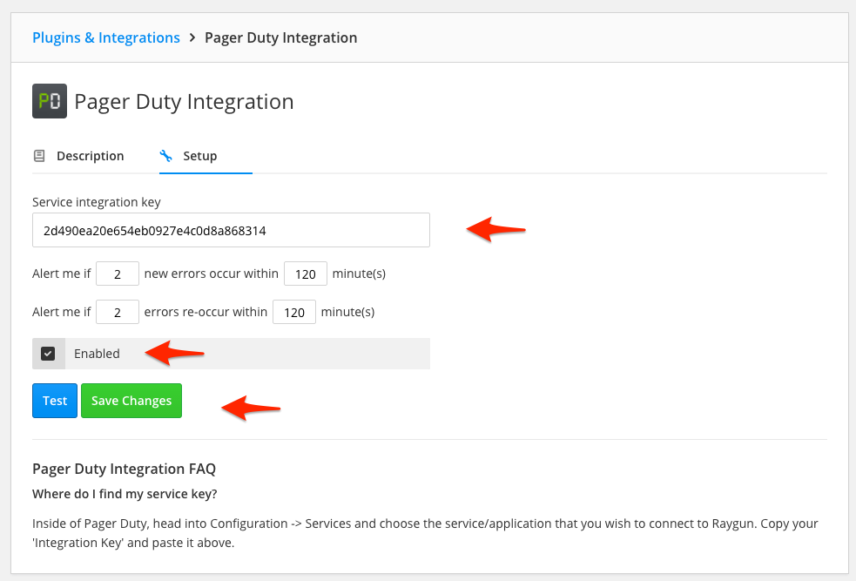Click the book icon beside Description

pyautogui.click(x=39, y=156)
